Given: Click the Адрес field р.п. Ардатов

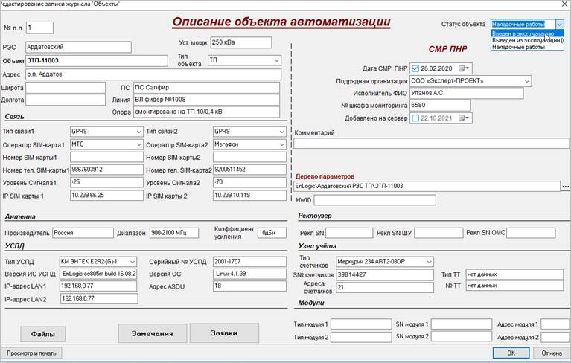Looking at the screenshot, I should 153,74.
